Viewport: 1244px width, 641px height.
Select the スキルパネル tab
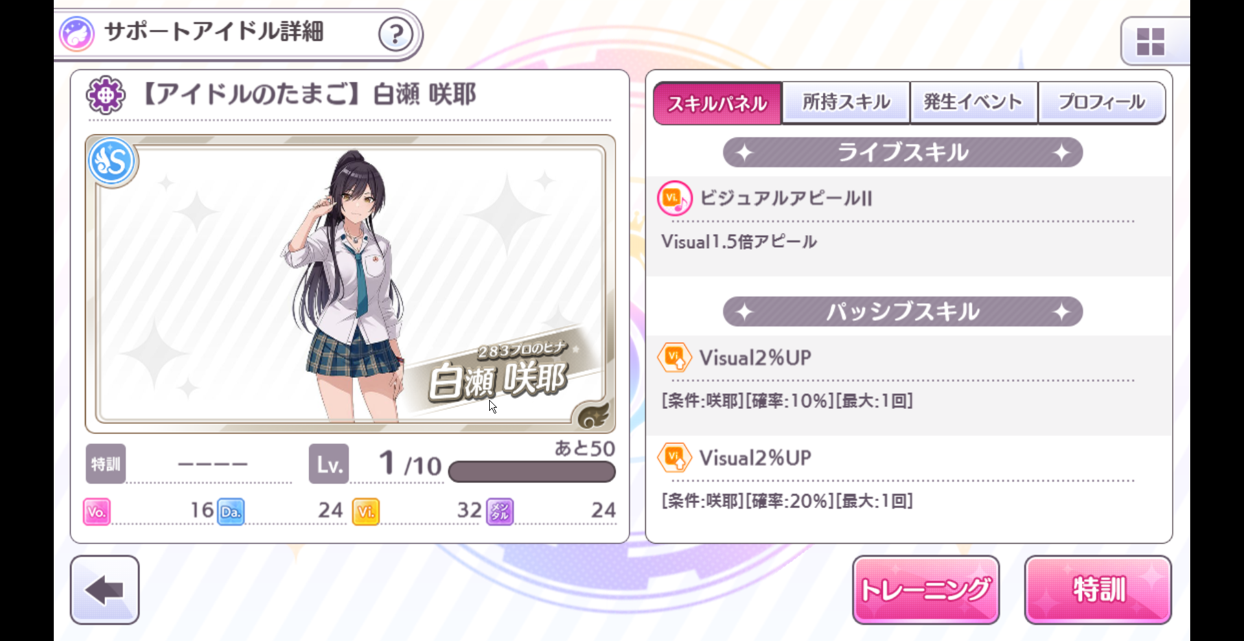[717, 103]
